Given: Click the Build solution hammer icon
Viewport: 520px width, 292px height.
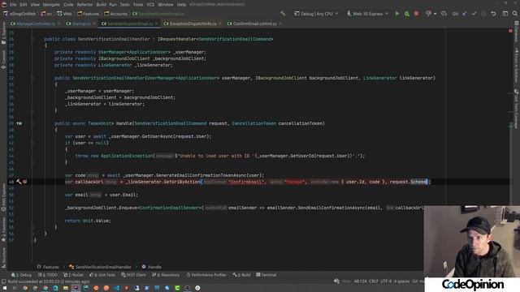Looking at the screenshot, I should tap(283, 14).
